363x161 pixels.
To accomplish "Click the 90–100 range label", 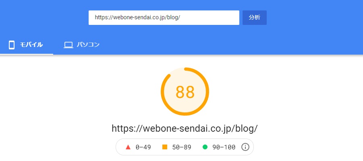I will pyautogui.click(x=224, y=147).
